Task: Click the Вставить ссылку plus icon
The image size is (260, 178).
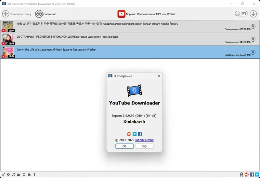Action: (x=6, y=14)
